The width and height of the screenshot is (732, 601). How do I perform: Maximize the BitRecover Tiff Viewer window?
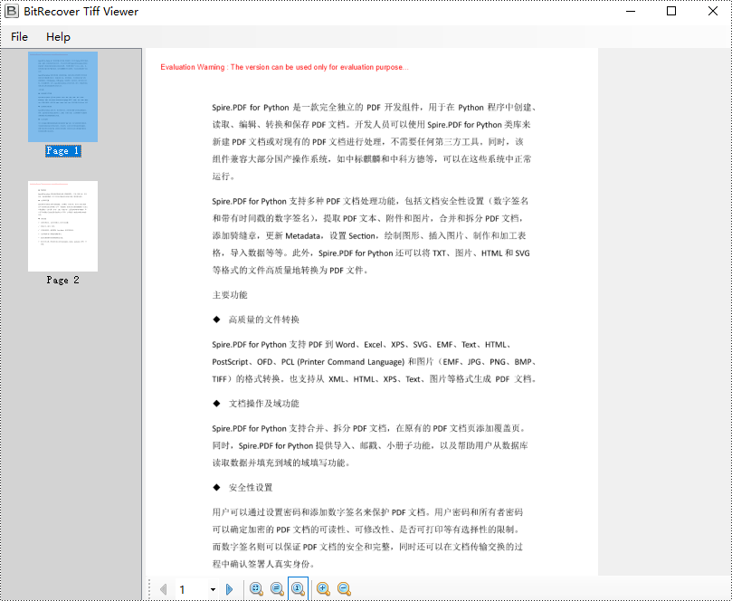(x=671, y=11)
